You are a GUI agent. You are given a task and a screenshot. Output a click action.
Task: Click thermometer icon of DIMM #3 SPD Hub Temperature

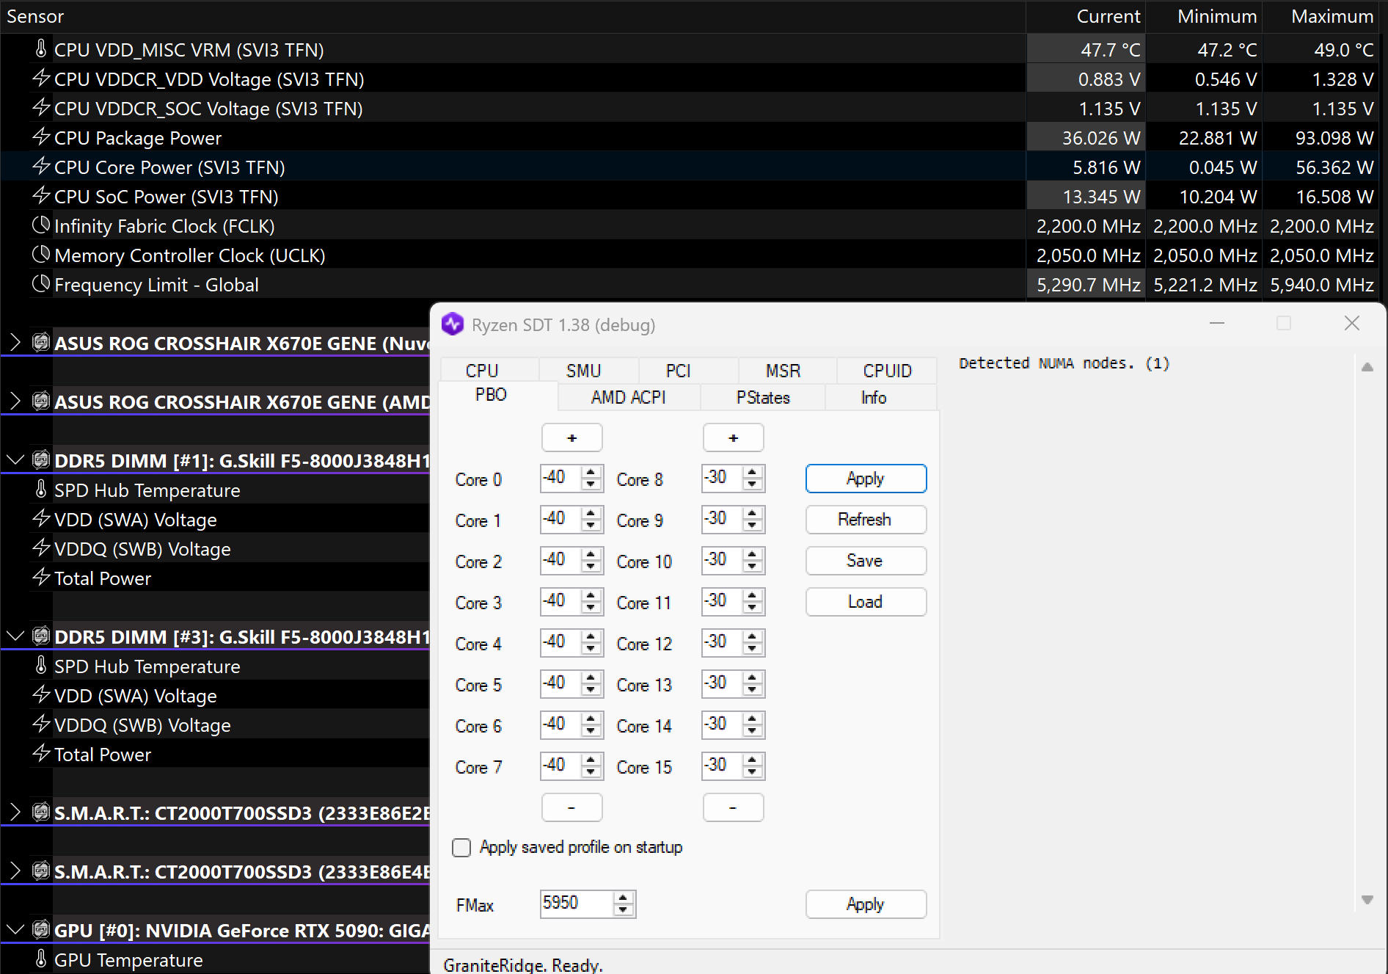(41, 666)
